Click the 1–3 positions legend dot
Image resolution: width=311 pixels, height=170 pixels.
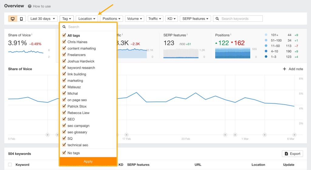pos(266,57)
